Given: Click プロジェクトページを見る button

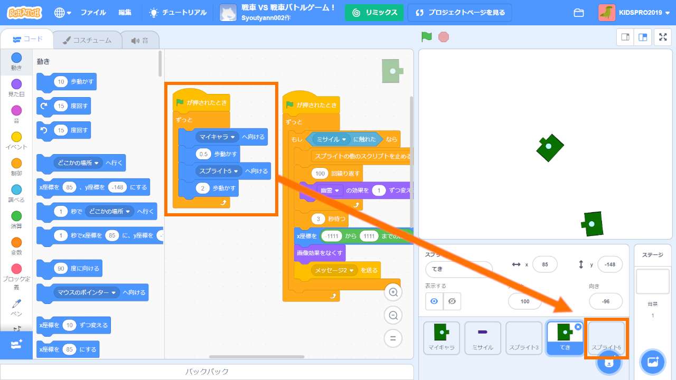Looking at the screenshot, I should tap(459, 13).
